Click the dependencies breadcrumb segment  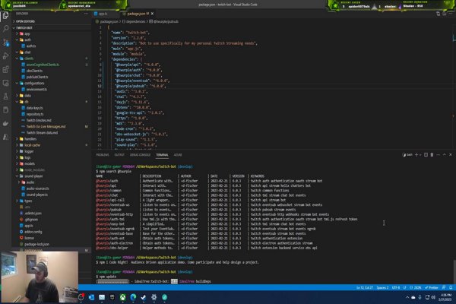point(134,21)
